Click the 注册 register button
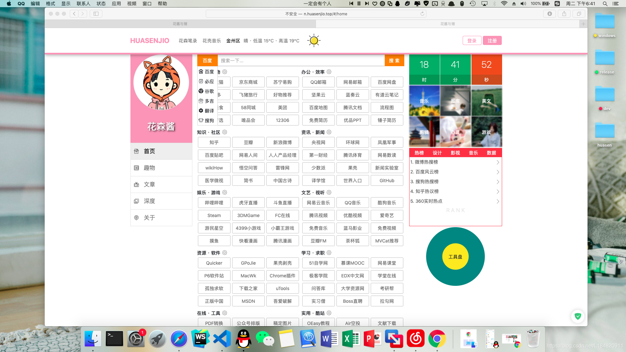This screenshot has height=352, width=626. click(492, 41)
